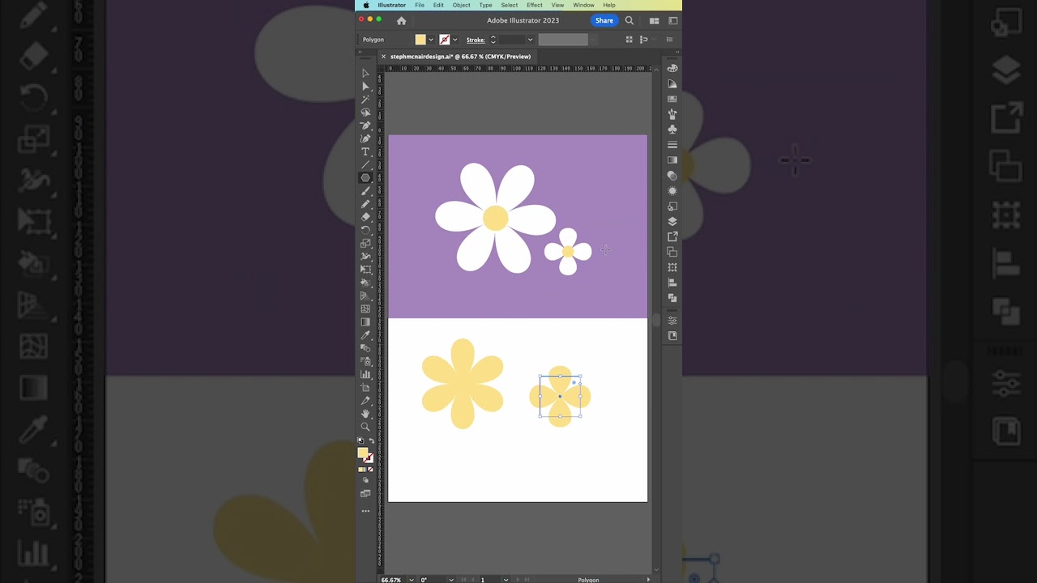Select the Magic Wand tool
1037x583 pixels.
pos(365,99)
